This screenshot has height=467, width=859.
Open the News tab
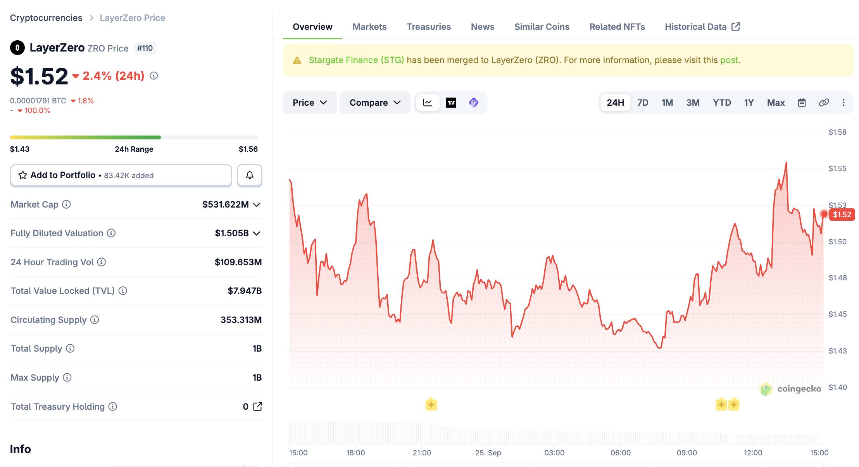coord(483,27)
